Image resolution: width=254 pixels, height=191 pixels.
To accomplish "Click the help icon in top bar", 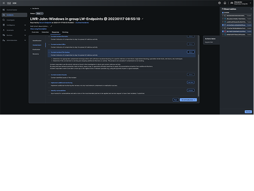I will (x=219, y=3).
